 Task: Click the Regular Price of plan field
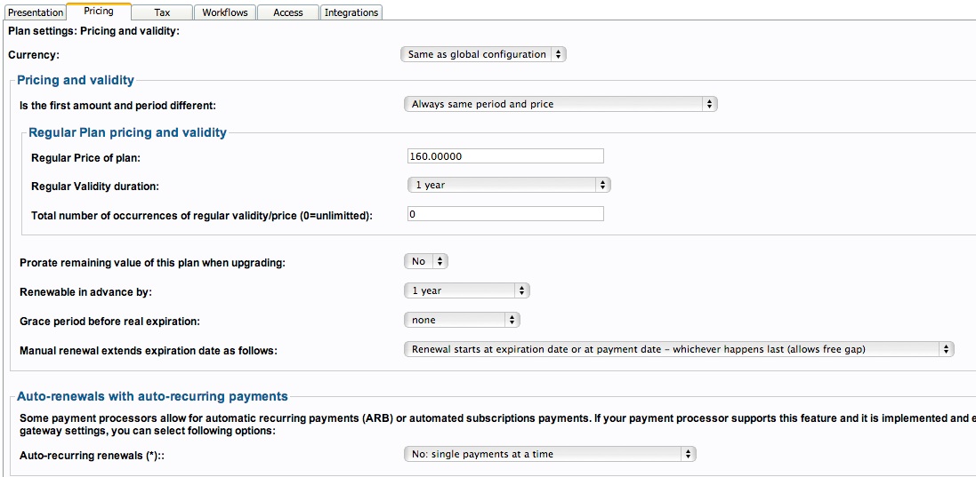click(x=505, y=156)
